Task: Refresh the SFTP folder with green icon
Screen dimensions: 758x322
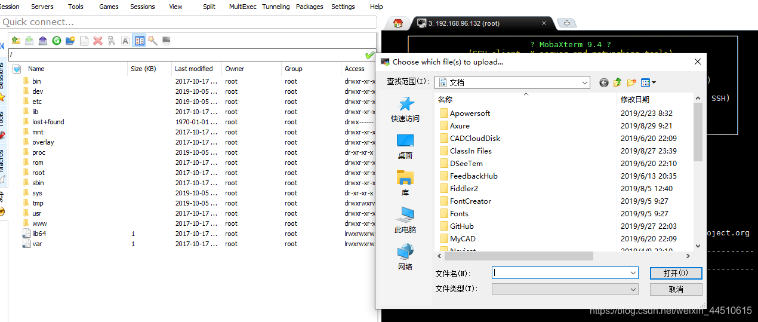Action: pyautogui.click(x=57, y=41)
